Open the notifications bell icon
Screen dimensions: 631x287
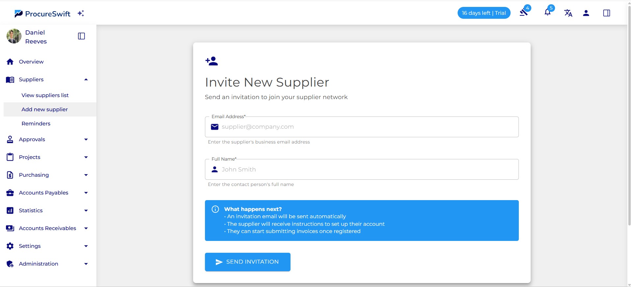click(x=547, y=13)
